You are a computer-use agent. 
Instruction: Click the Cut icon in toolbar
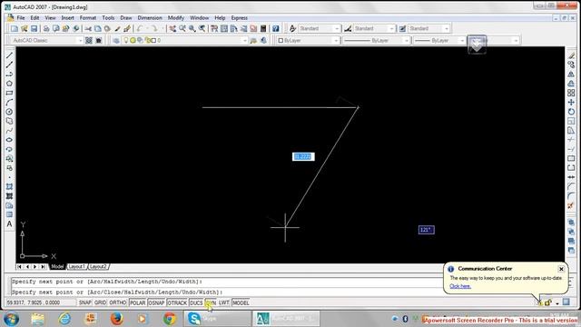click(88, 28)
